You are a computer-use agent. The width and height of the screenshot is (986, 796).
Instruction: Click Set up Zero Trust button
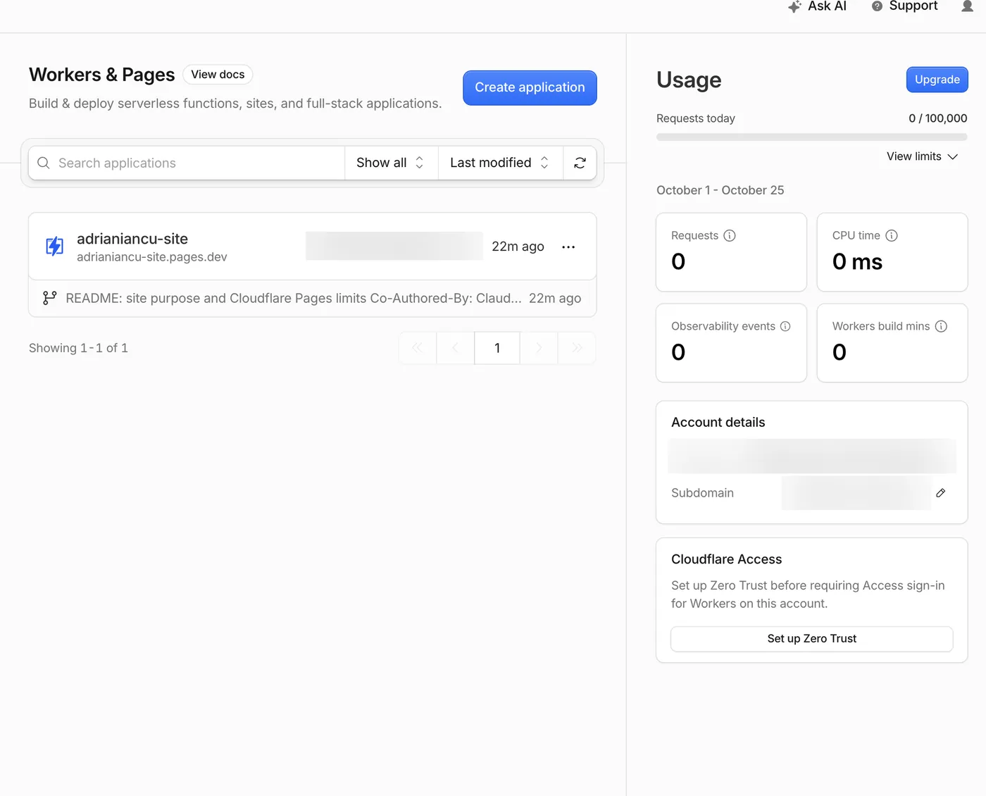point(811,639)
